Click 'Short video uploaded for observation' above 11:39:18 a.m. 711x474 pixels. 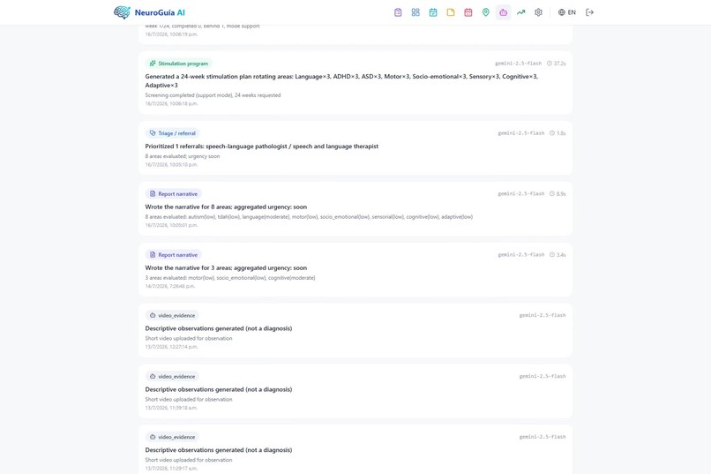[x=189, y=400]
